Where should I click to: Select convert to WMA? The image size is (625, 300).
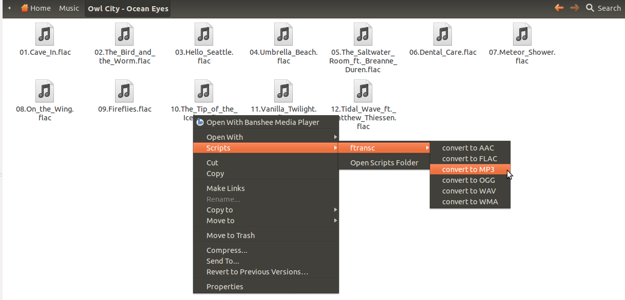[x=470, y=202]
